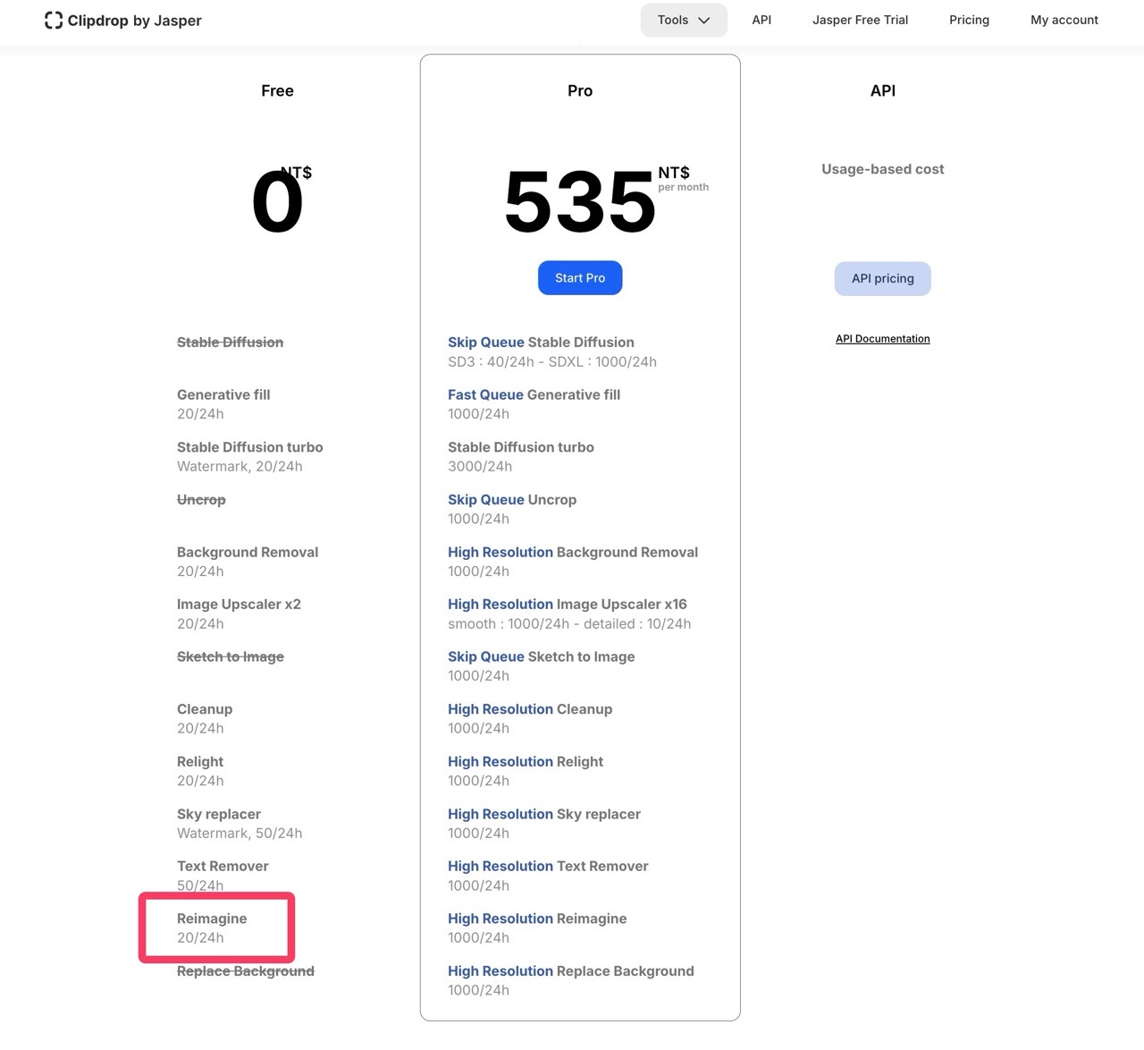The image size is (1144, 1050).
Task: Click High Resolution Image Upscaler x16
Action: point(568,605)
